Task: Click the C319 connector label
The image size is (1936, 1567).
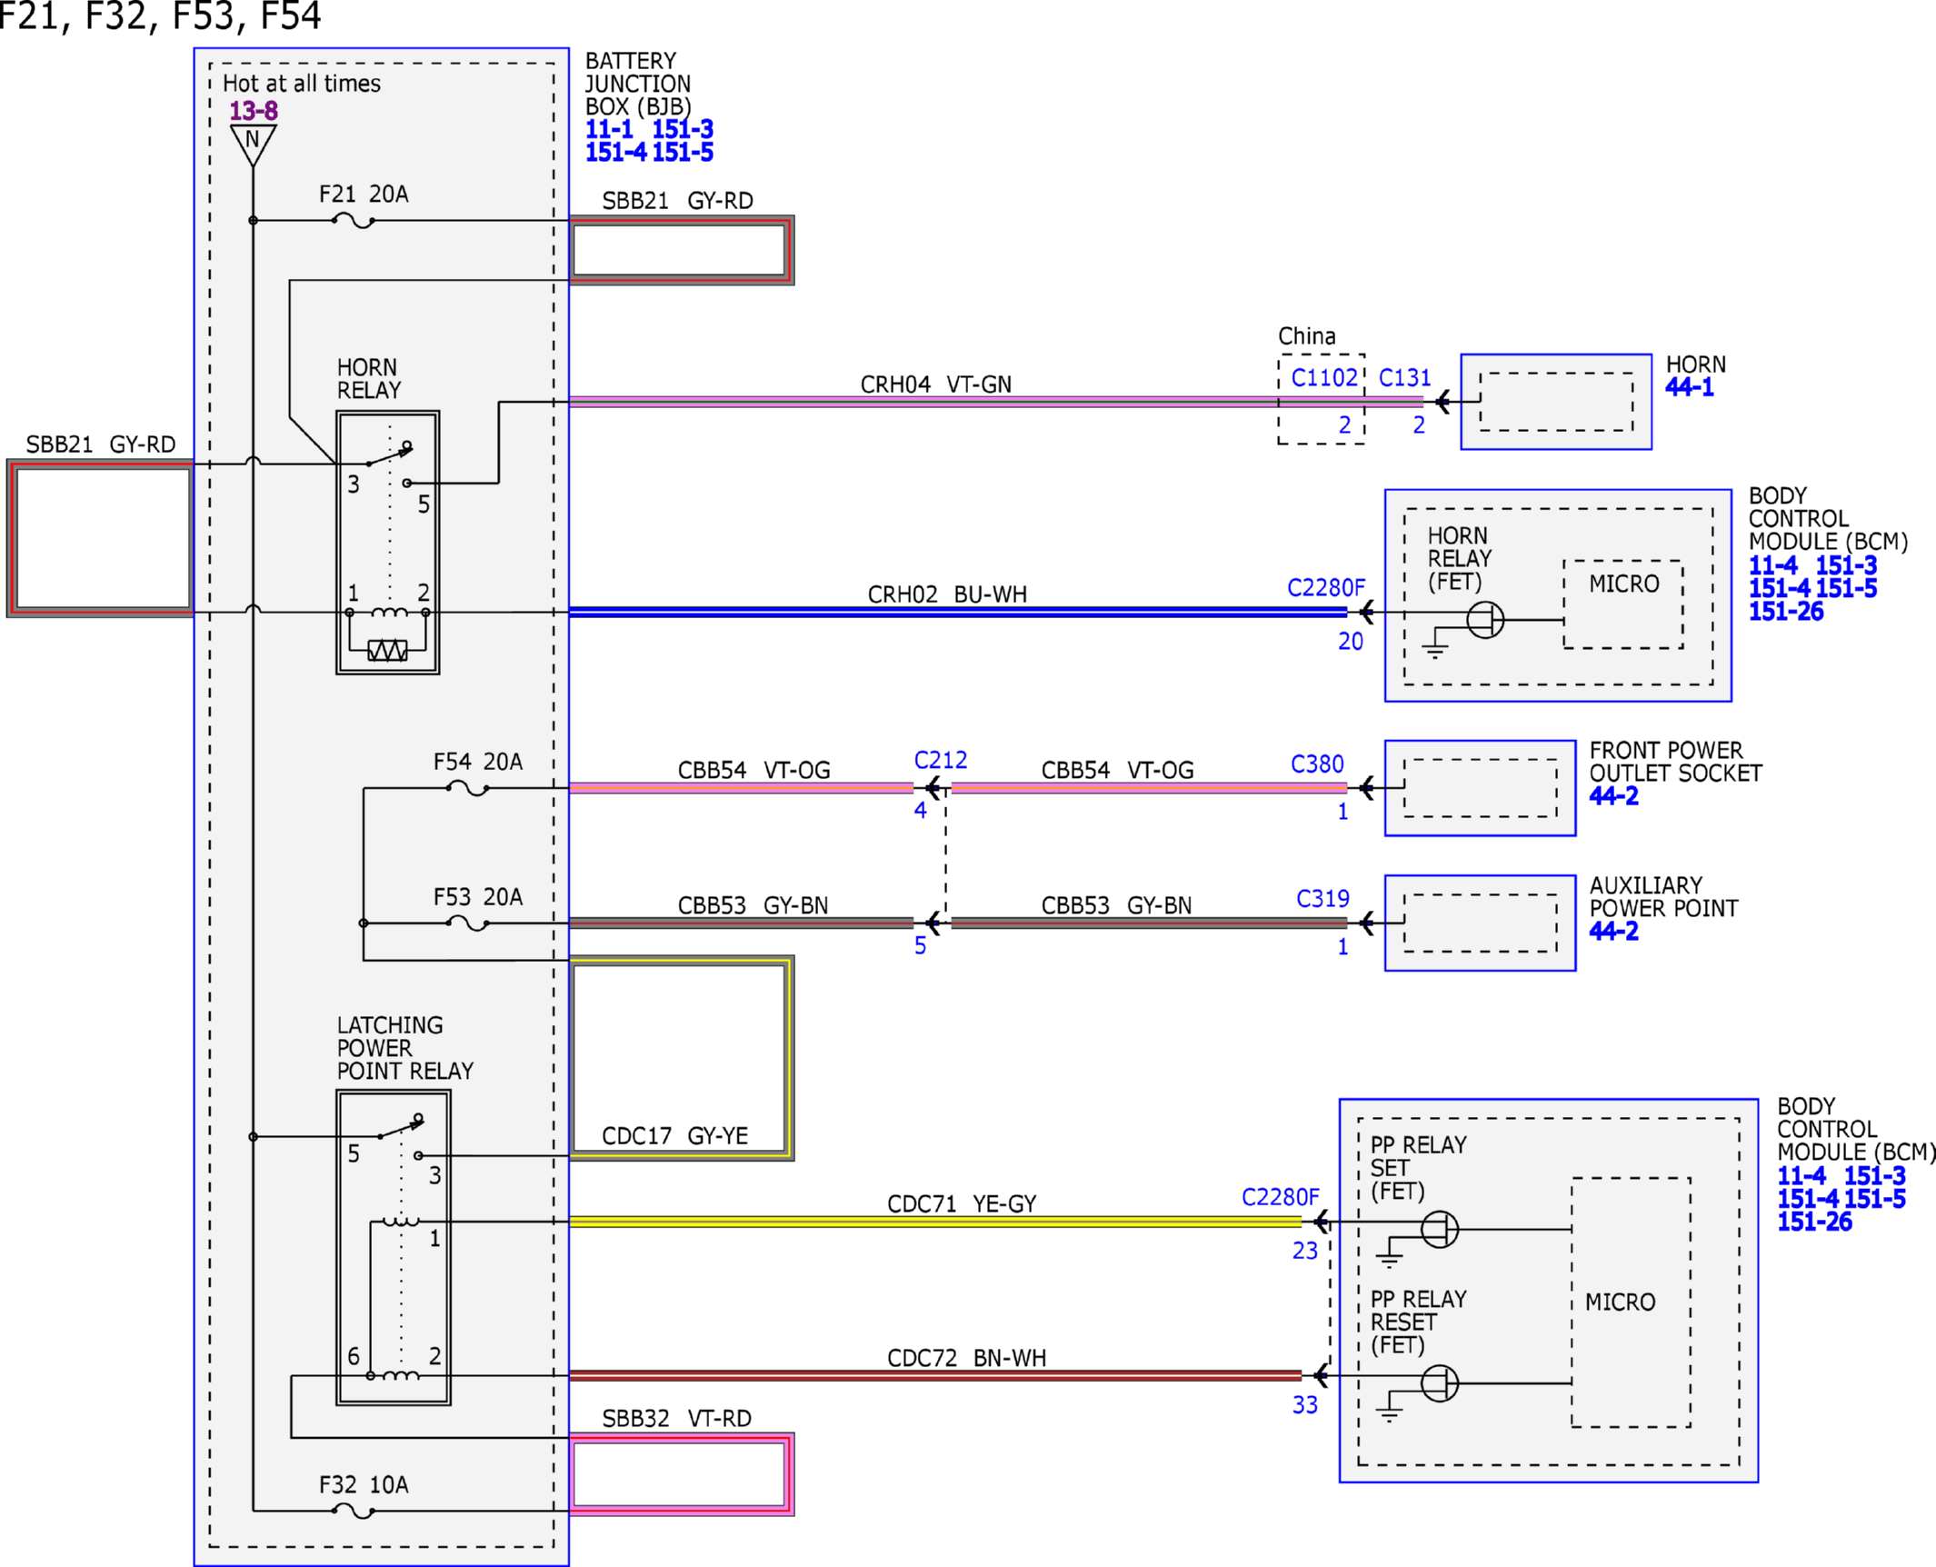Action: coord(1322,899)
